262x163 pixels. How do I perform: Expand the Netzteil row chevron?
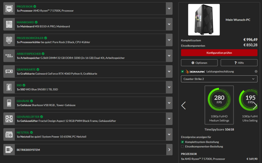coord(169,135)
